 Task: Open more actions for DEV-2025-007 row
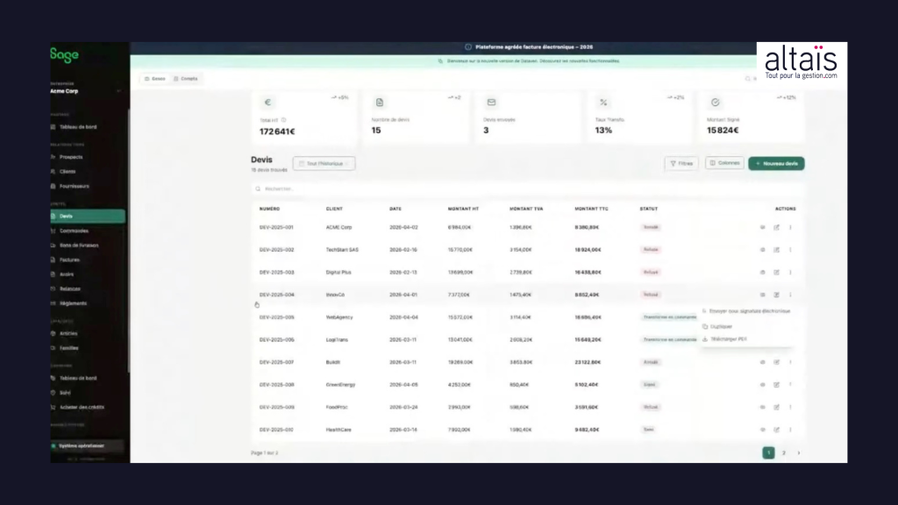coord(790,362)
